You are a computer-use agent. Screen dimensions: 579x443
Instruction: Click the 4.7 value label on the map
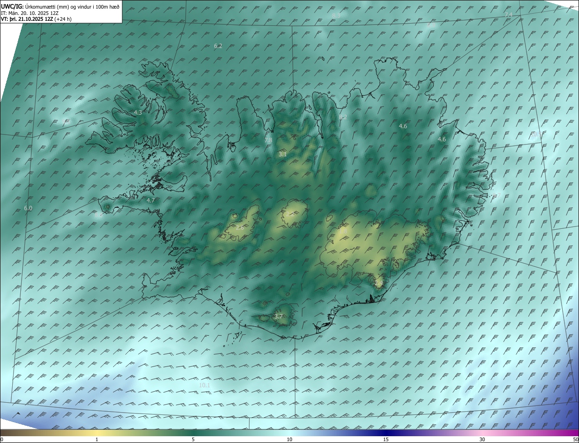151,200
